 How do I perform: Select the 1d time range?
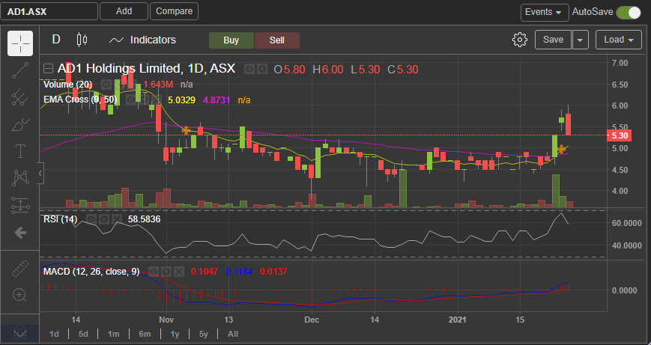tap(54, 334)
